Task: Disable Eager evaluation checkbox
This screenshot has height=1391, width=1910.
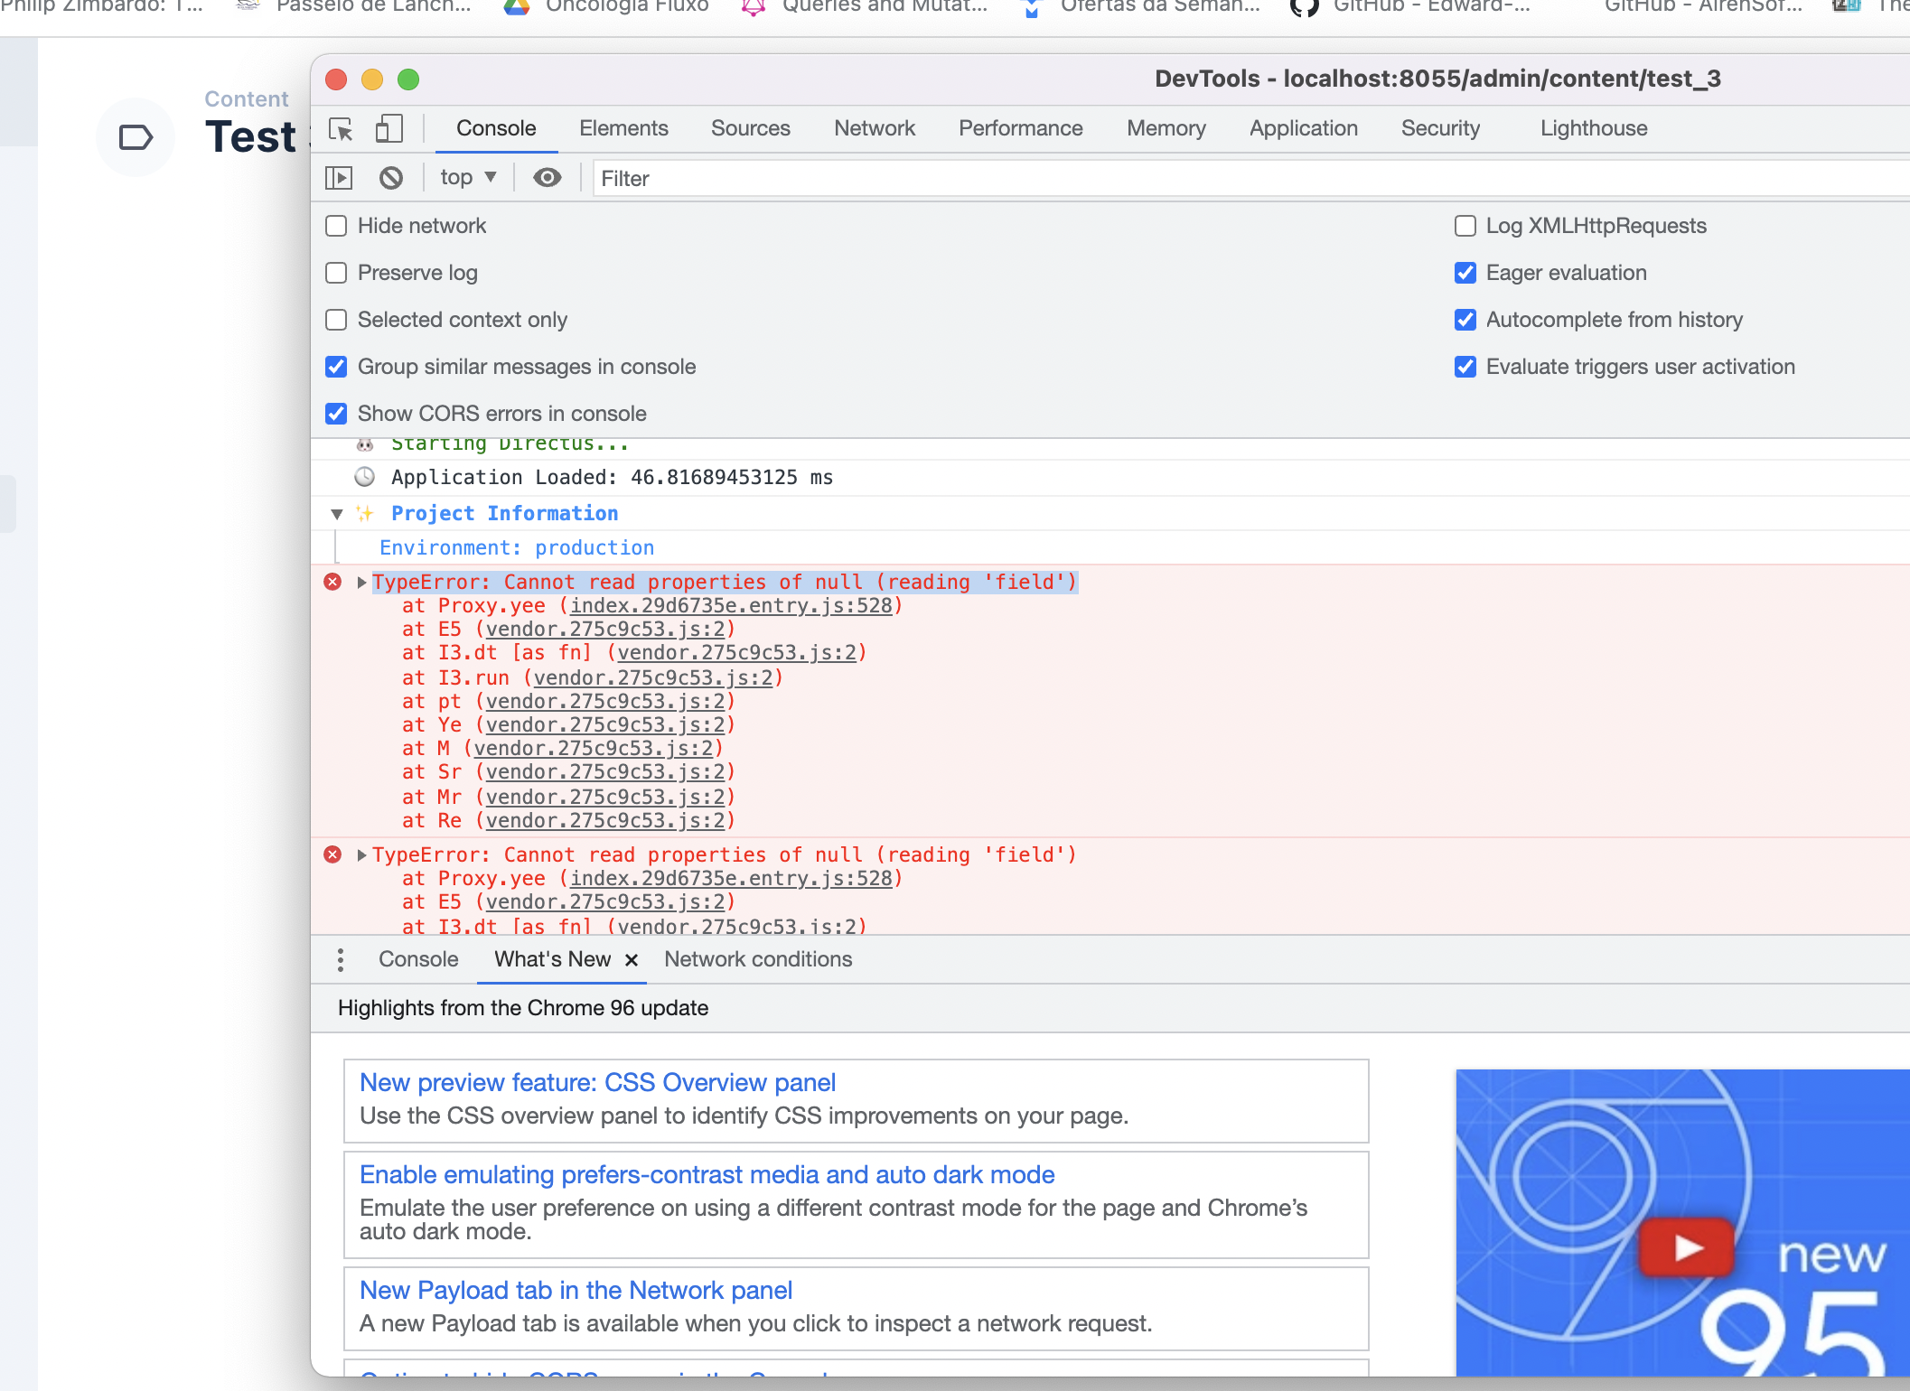Action: point(1465,273)
